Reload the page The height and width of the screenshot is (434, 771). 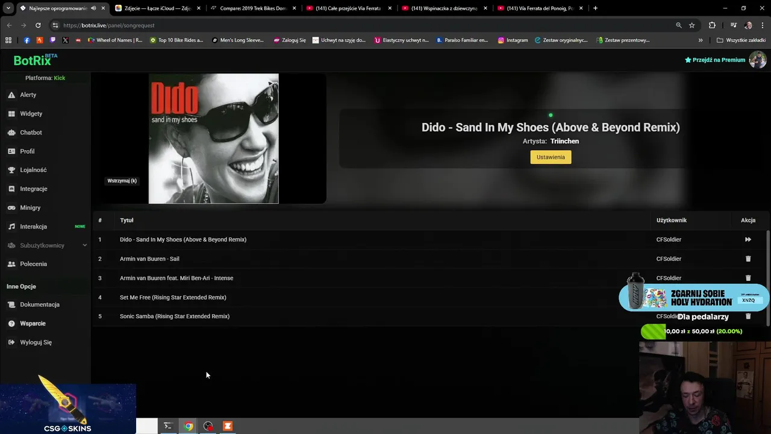point(38,25)
